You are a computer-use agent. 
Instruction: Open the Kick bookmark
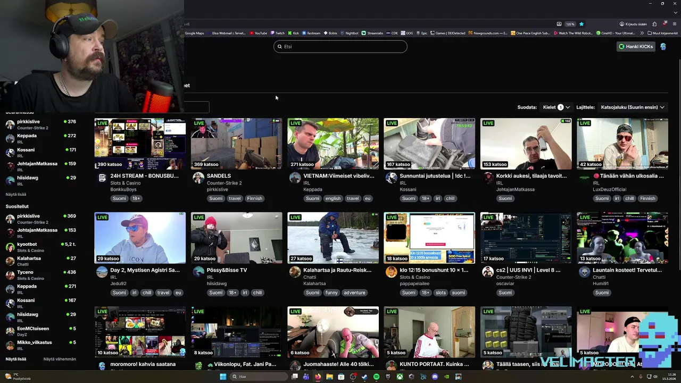(293, 33)
